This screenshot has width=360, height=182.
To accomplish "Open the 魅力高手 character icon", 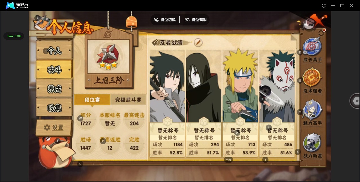I will pos(312,110).
